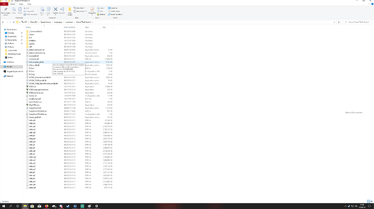Viewport: 374px width, 209px height.
Task: Navigate to This PC in the breadcrumb
Action: [24, 22]
